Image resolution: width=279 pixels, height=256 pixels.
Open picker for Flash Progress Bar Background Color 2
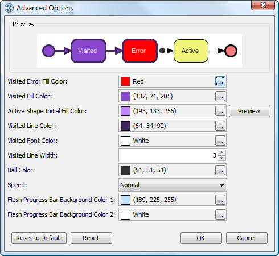220,214
